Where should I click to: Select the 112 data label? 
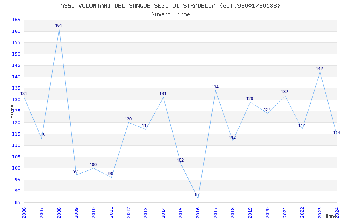(232, 138)
